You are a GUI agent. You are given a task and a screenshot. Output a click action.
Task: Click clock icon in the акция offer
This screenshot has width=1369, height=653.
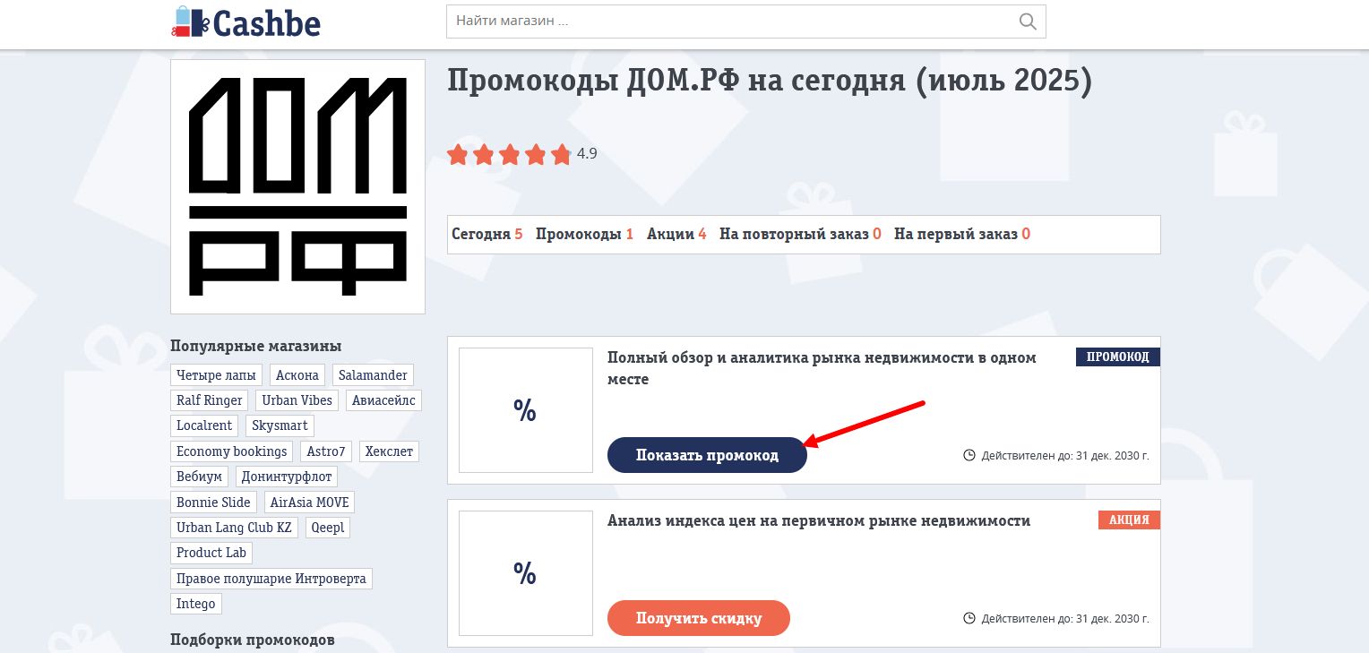[969, 618]
